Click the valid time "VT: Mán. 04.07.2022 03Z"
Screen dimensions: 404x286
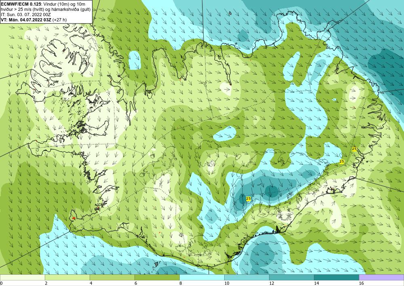tap(26, 20)
